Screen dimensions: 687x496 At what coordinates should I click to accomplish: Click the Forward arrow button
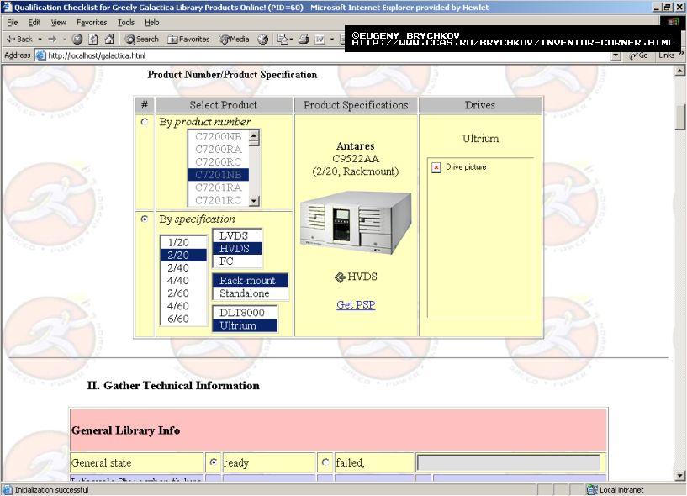(52, 40)
